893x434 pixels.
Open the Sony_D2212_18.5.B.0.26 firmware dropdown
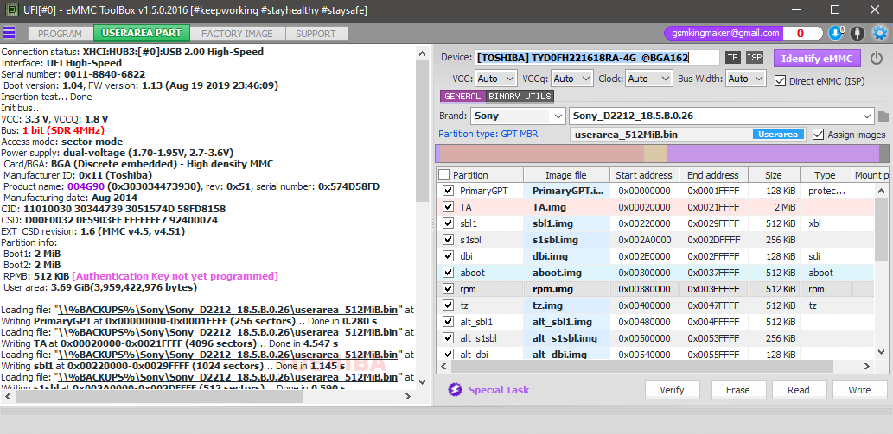(721, 116)
